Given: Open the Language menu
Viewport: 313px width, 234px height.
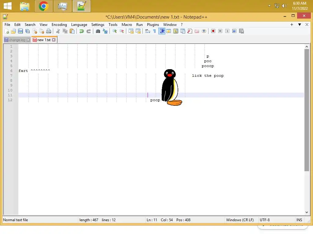Looking at the screenshot, I should click(79, 25).
